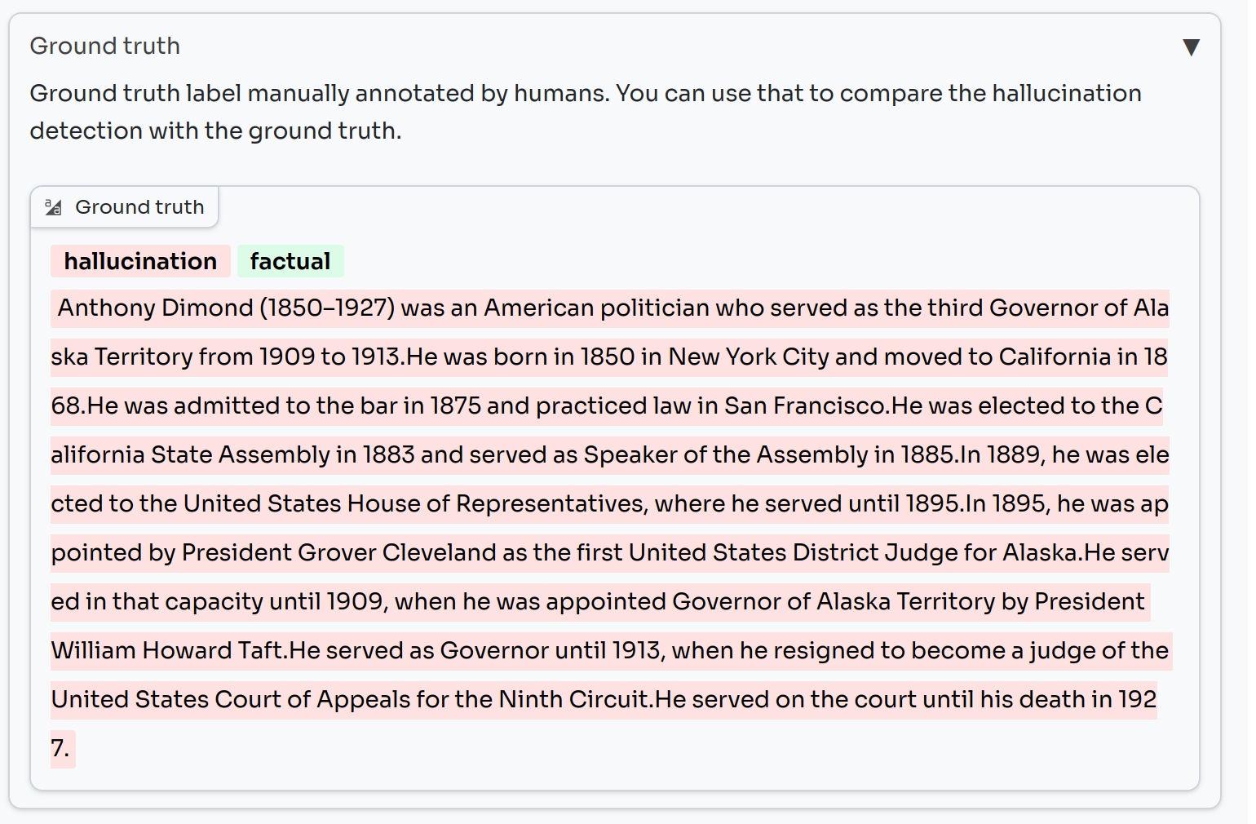Select the Ground truth tab label
The height and width of the screenshot is (824, 1256).
coord(139,207)
